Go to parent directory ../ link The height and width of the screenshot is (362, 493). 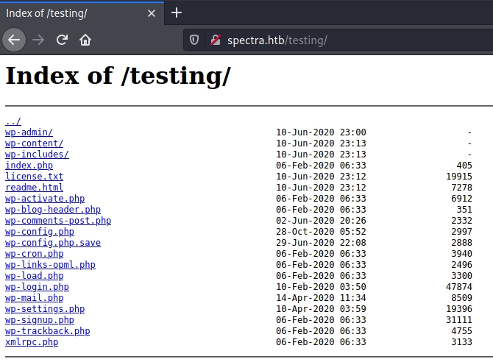(x=13, y=121)
